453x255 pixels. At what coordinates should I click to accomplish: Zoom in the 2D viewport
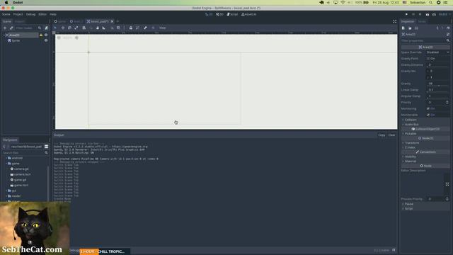pyautogui.click(x=76, y=38)
